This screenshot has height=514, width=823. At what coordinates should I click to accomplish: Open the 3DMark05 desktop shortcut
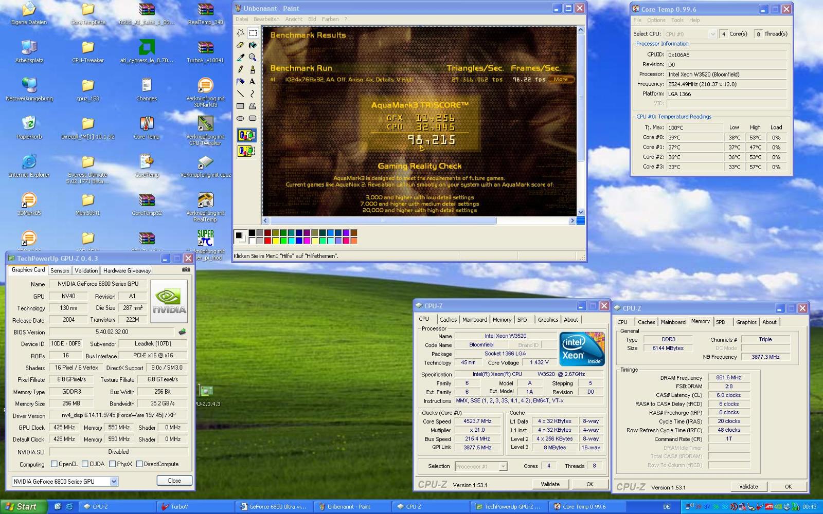[29, 204]
